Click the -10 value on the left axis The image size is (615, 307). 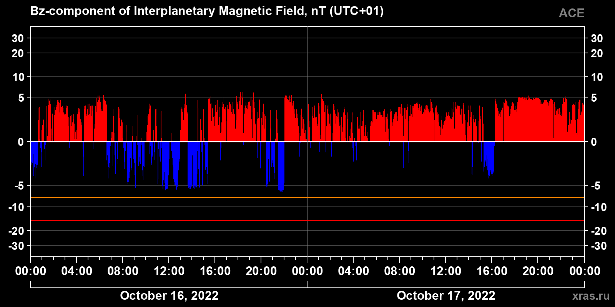point(16,207)
